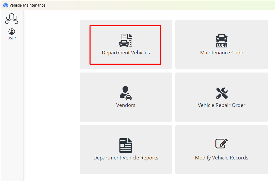Click the Department Vehicle Reports tile
The width and height of the screenshot is (275, 181).
[x=126, y=149]
